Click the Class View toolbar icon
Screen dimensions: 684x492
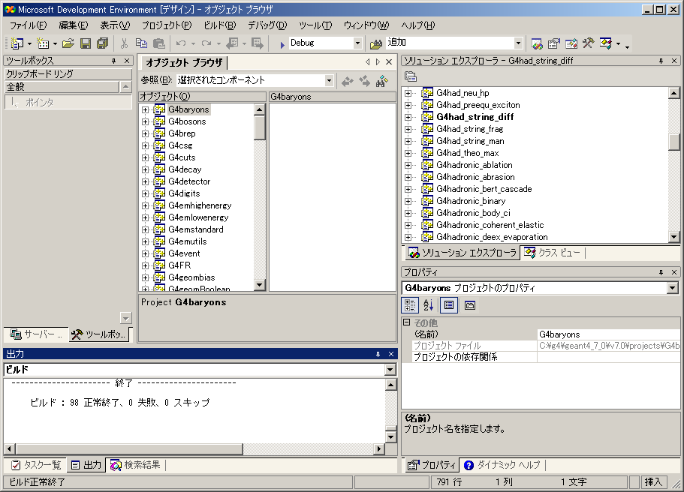(x=606, y=43)
